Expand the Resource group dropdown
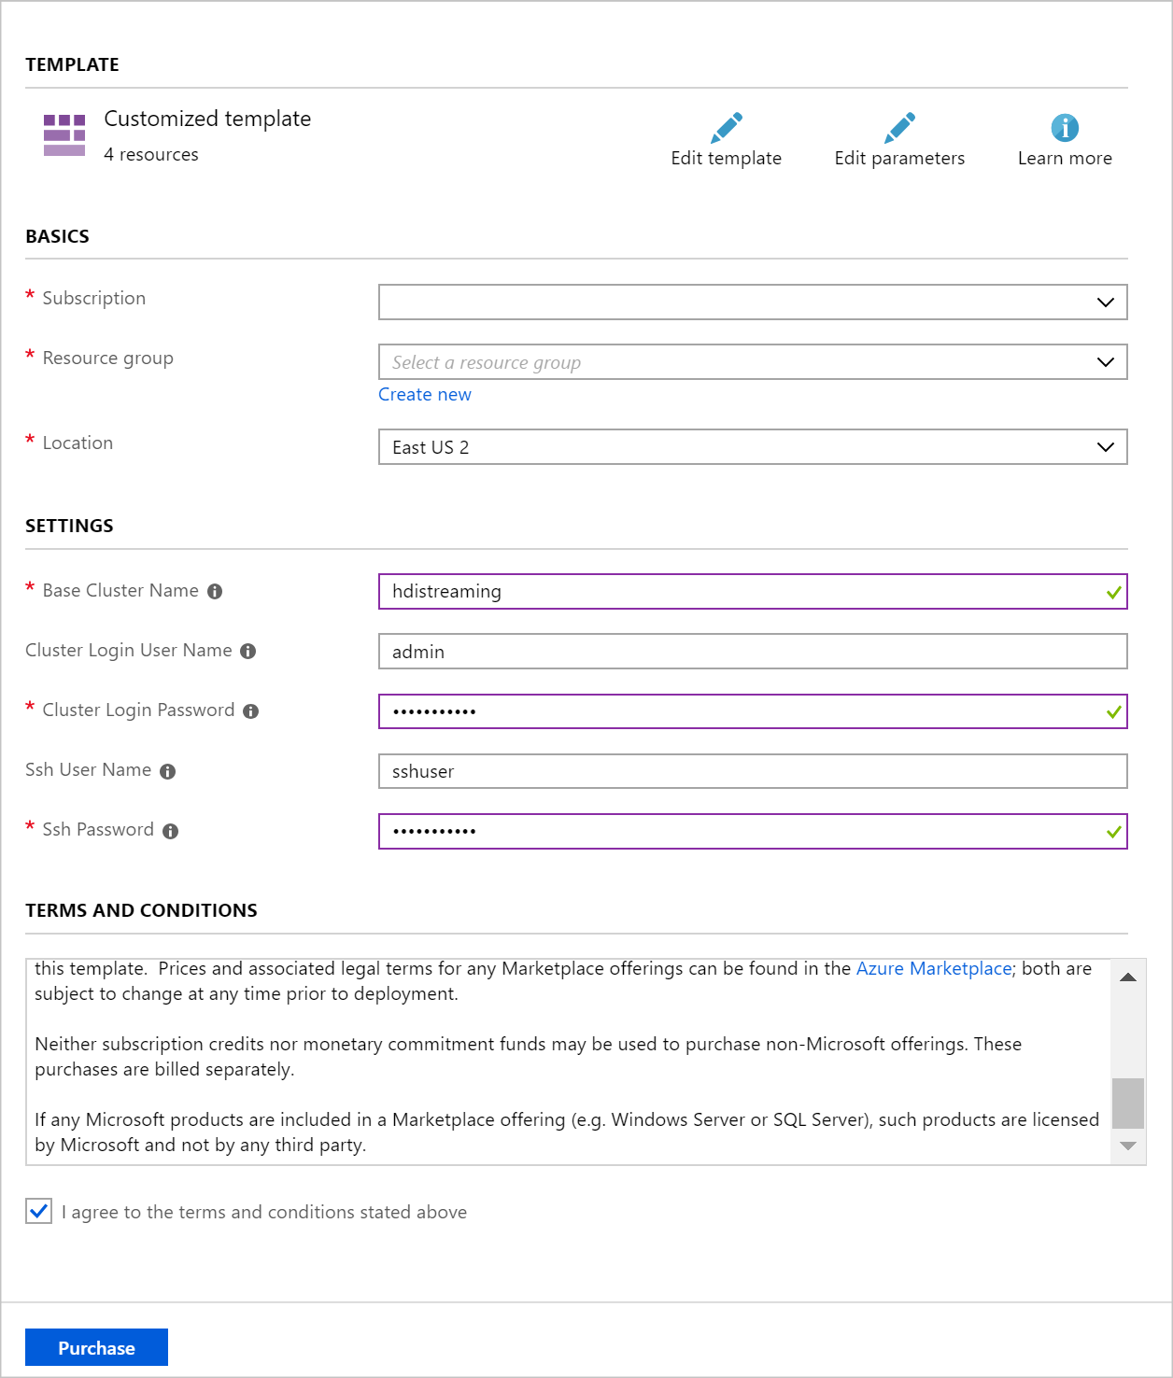Screen dimensions: 1173x1378 coord(752,362)
